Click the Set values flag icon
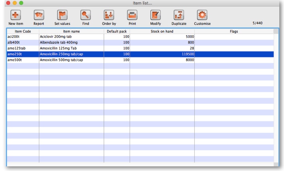 pyautogui.click(x=62, y=16)
